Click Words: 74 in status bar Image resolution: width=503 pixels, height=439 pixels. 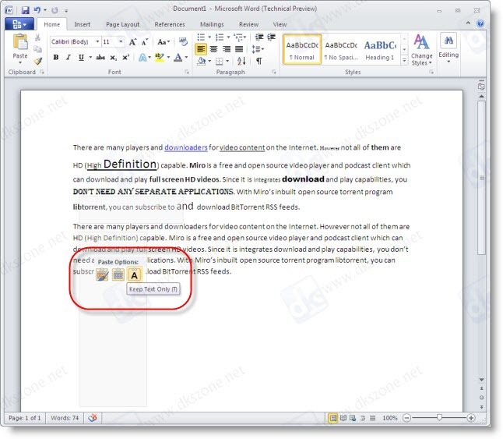coord(65,418)
